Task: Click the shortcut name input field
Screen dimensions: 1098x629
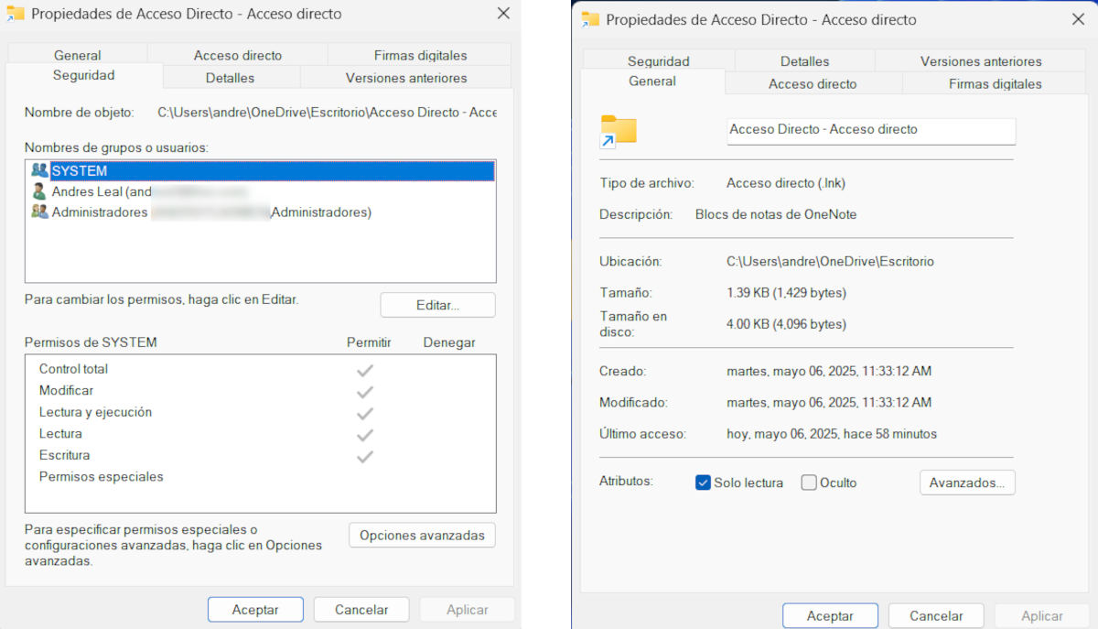Action: click(x=871, y=131)
